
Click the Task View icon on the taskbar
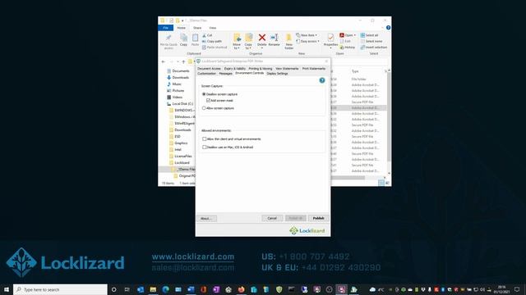(127, 289)
